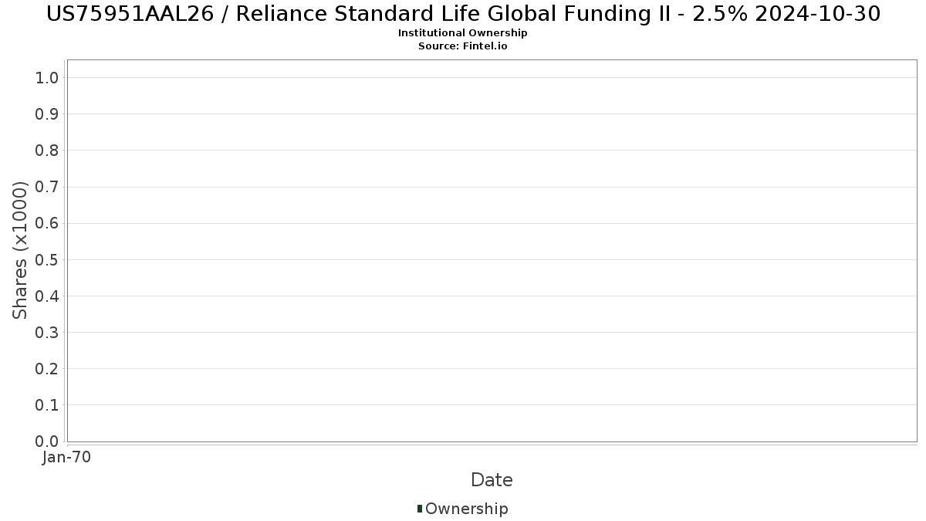Click the 1.0 y-axis tick label

[x=47, y=77]
